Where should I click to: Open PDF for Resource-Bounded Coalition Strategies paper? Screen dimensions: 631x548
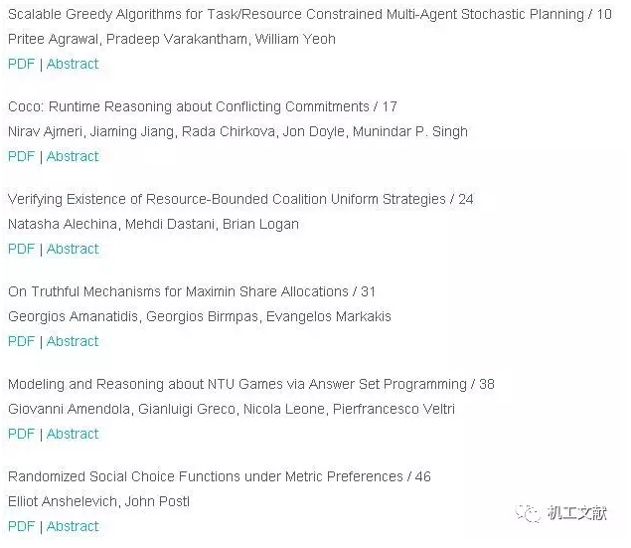[21, 249]
